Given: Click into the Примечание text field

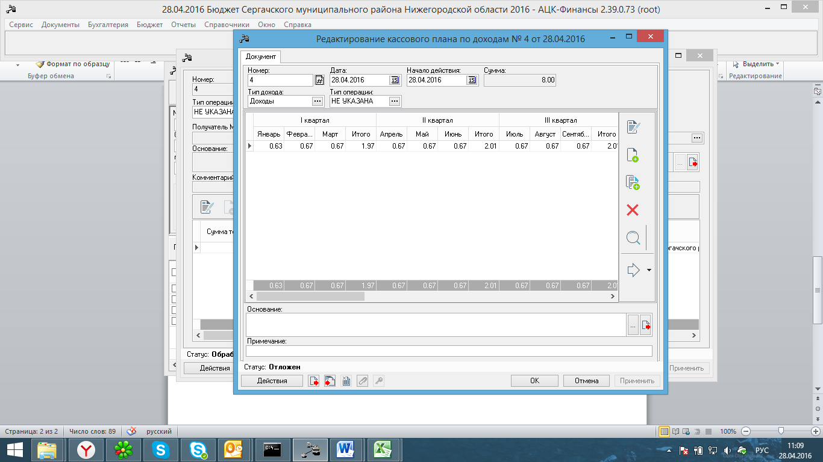Looking at the screenshot, I should pyautogui.click(x=449, y=351).
